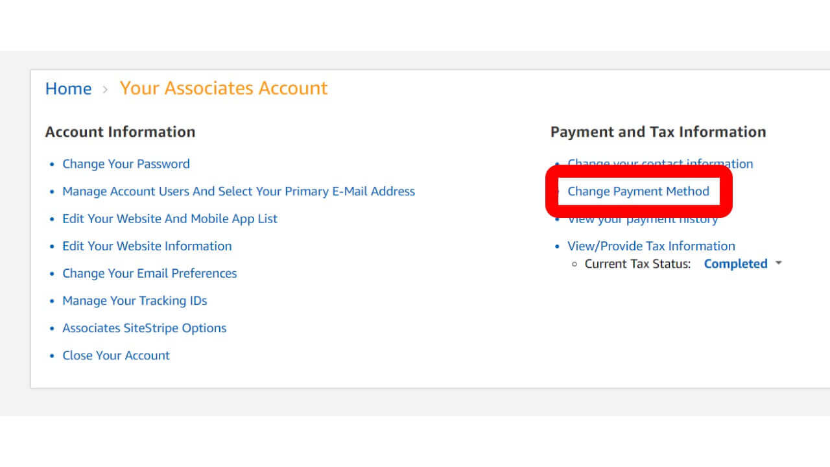Click the Current Tax Status label
Viewport: 830px width, 467px height.
tap(637, 264)
